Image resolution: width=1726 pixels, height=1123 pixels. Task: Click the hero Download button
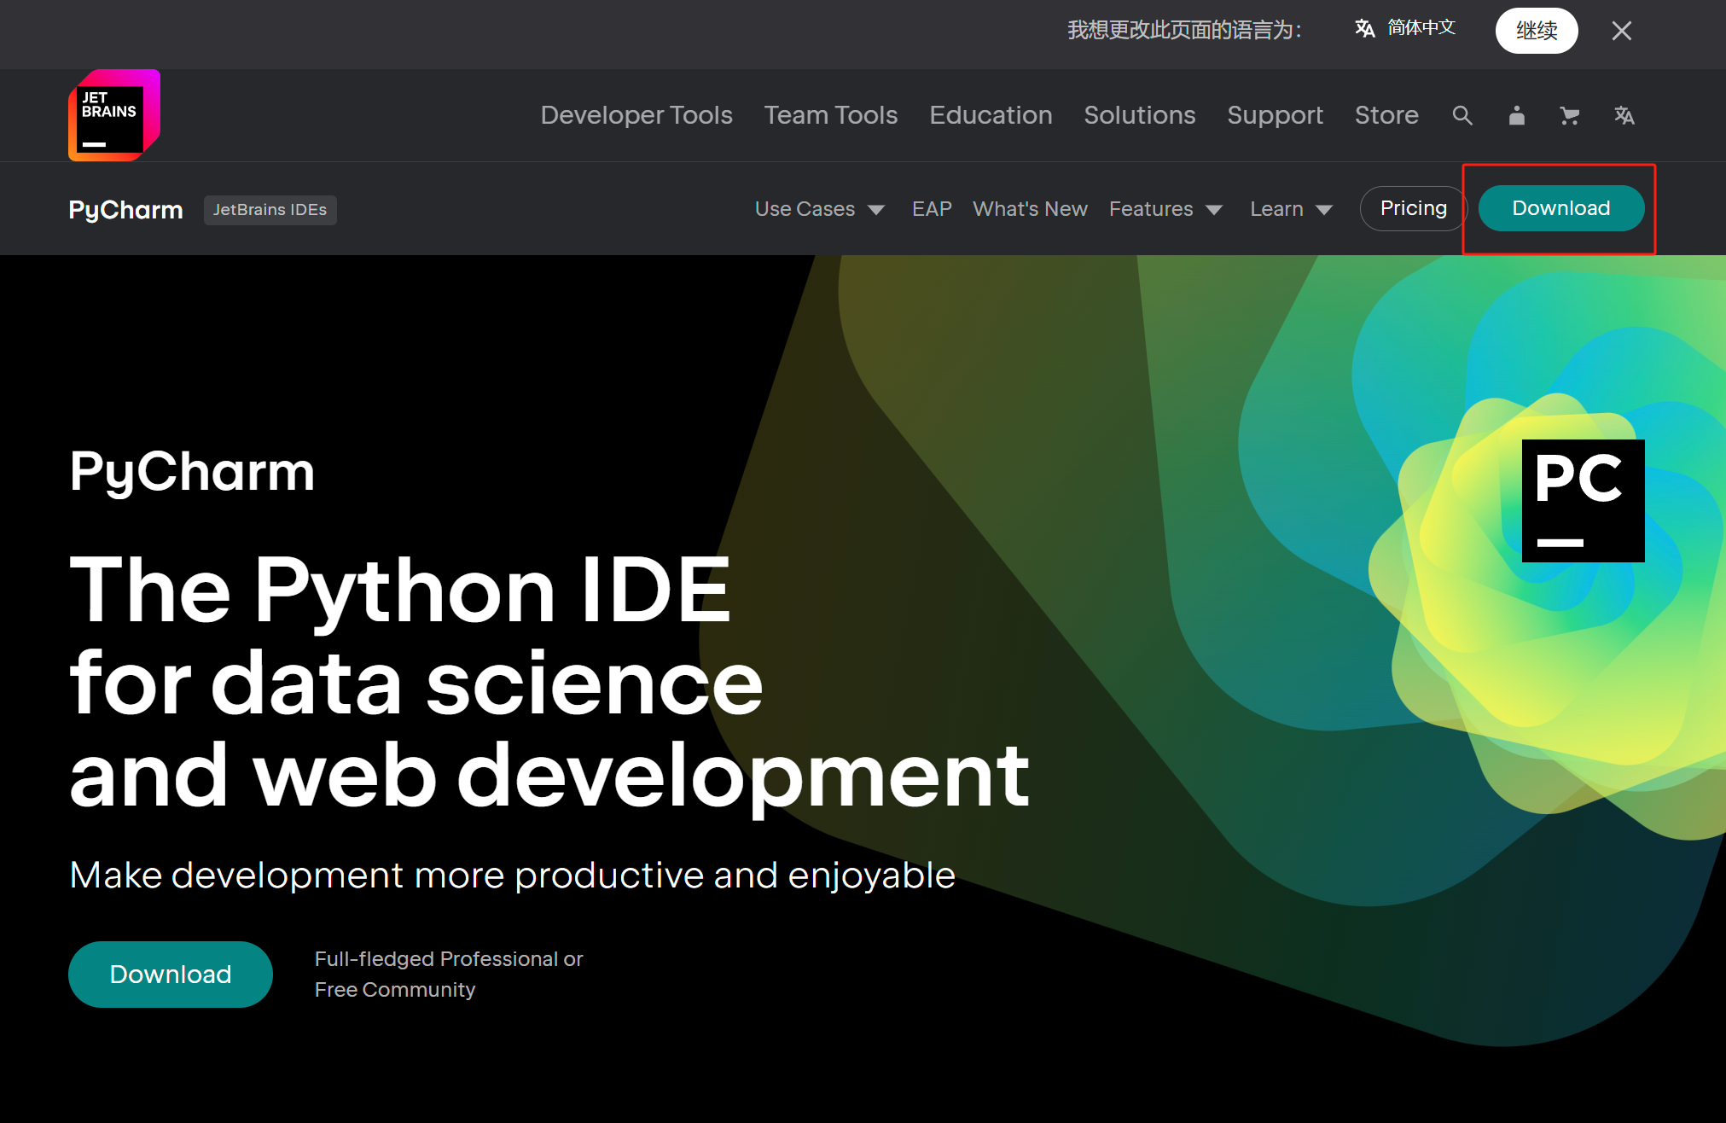click(170, 974)
